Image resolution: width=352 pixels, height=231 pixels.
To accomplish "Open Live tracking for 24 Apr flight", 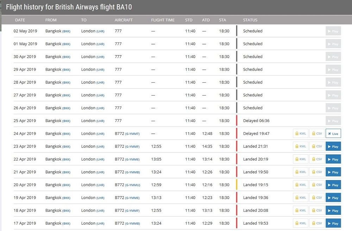I will [333, 134].
